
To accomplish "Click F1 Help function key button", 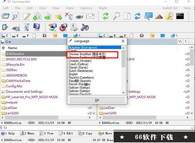I will tap(8, 133).
